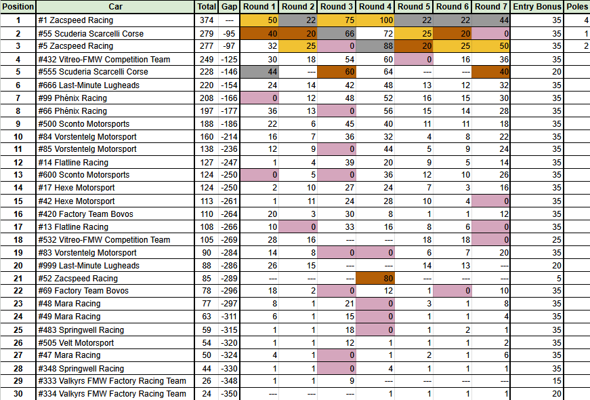
Task: Click the Poles column header
Action: tap(576, 7)
